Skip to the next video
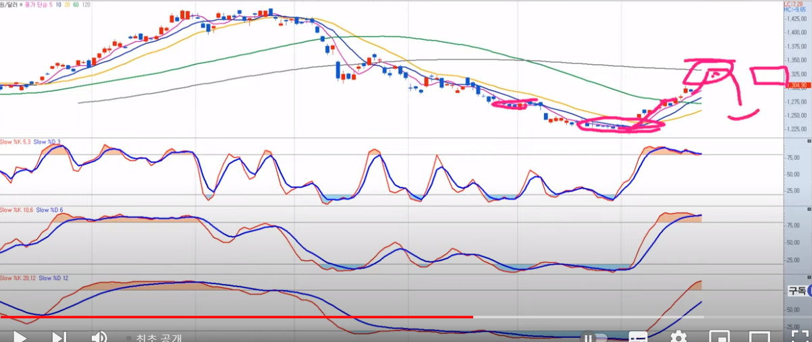812x342 pixels. 59,337
